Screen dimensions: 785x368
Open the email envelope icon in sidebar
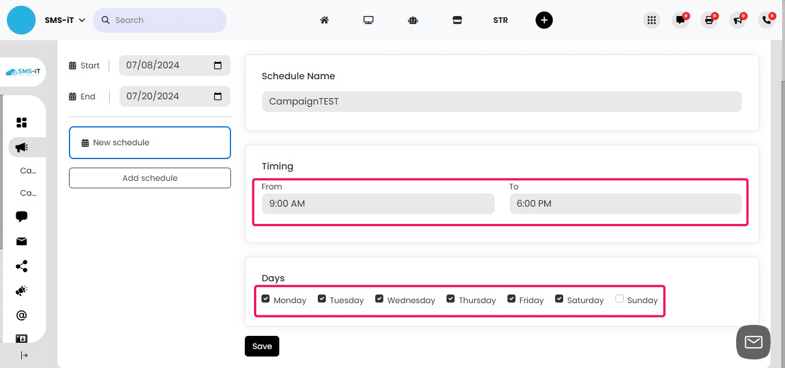coord(21,241)
